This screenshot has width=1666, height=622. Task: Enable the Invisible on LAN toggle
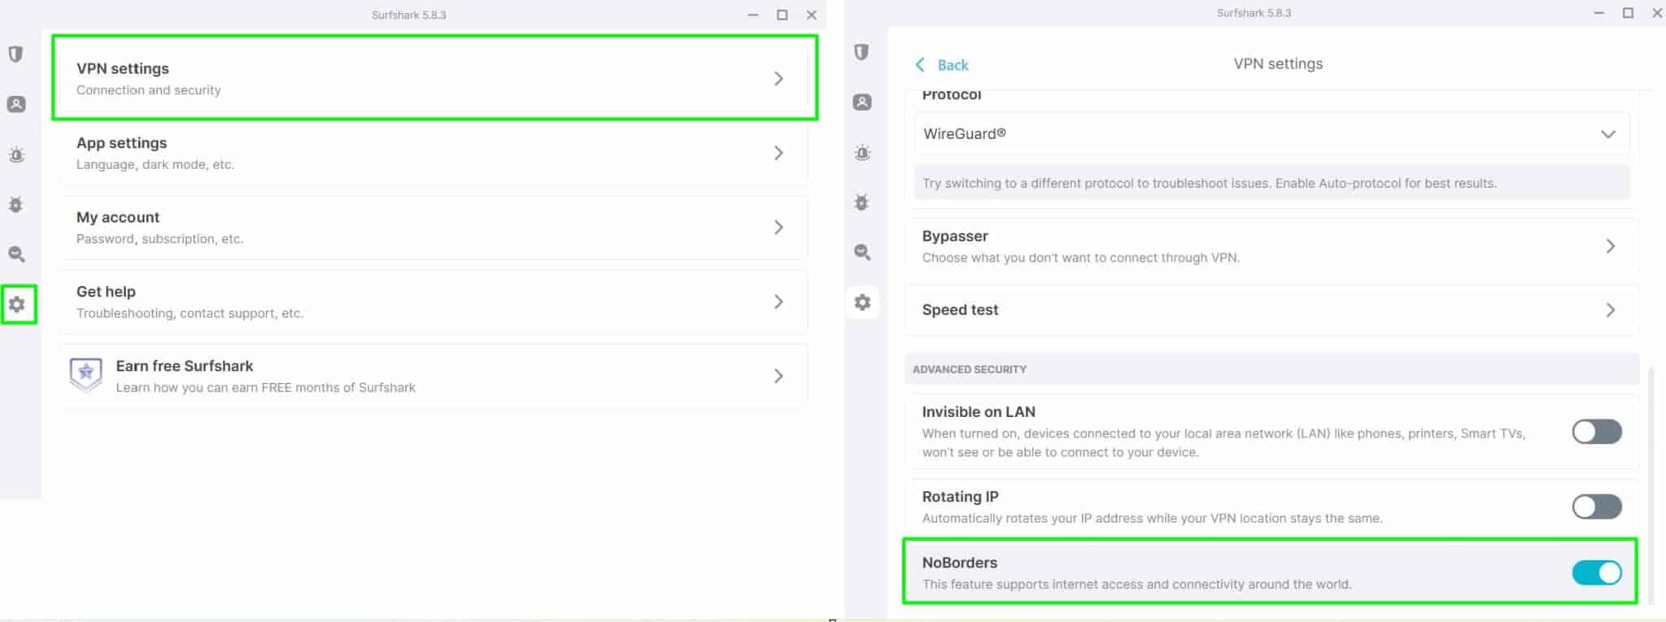(1596, 431)
